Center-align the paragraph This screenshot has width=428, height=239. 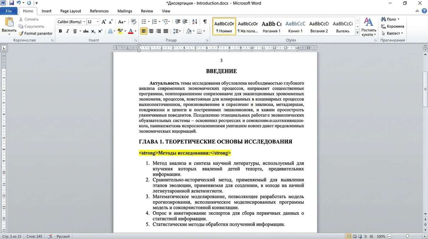coord(151,31)
